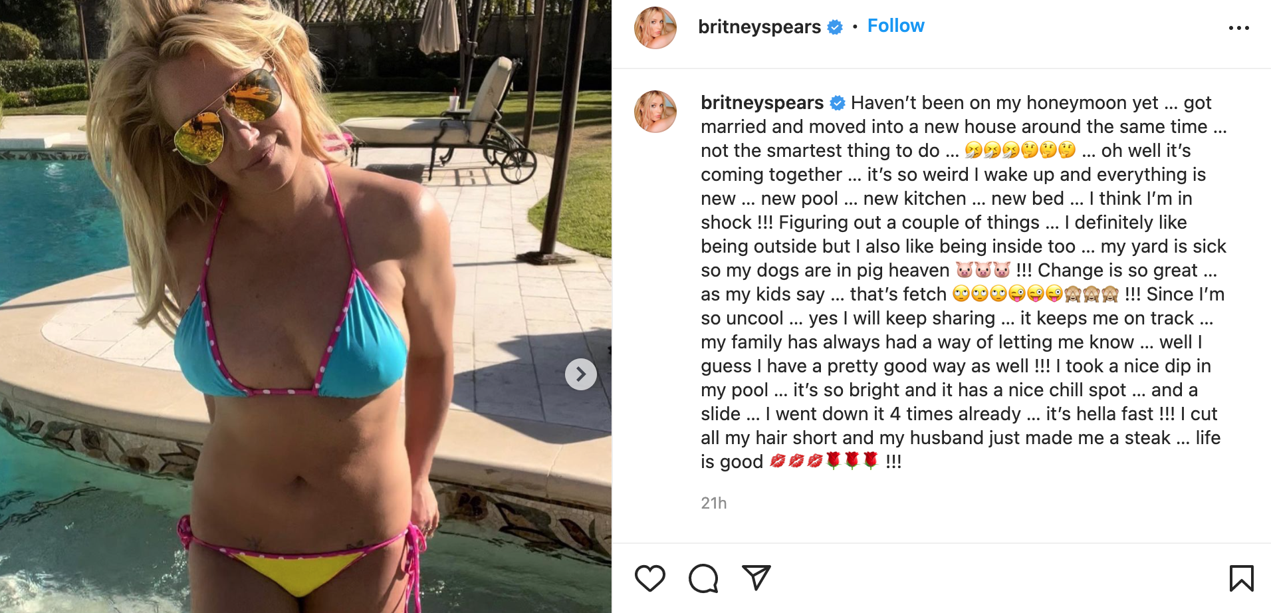Click the 21h post timestamp
The width and height of the screenshot is (1271, 613).
coord(714,503)
